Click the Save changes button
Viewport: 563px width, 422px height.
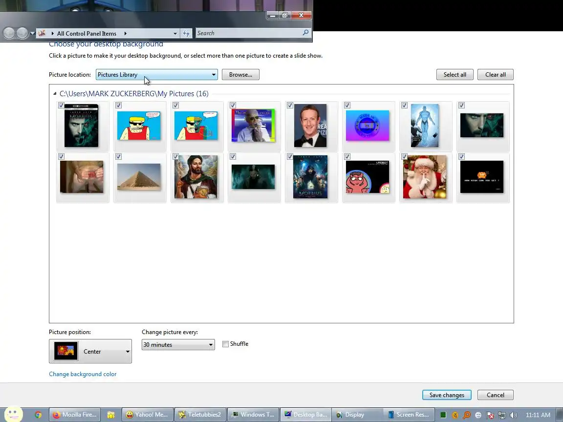coord(447,395)
